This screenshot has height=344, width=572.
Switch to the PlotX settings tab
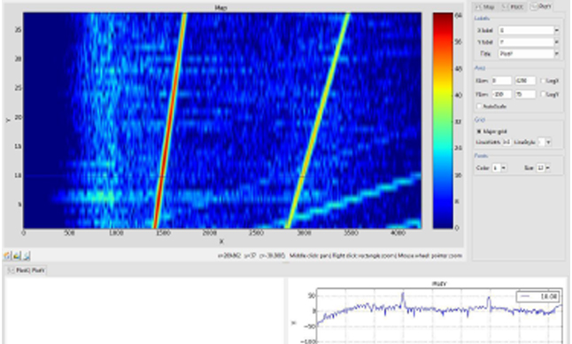(514, 7)
